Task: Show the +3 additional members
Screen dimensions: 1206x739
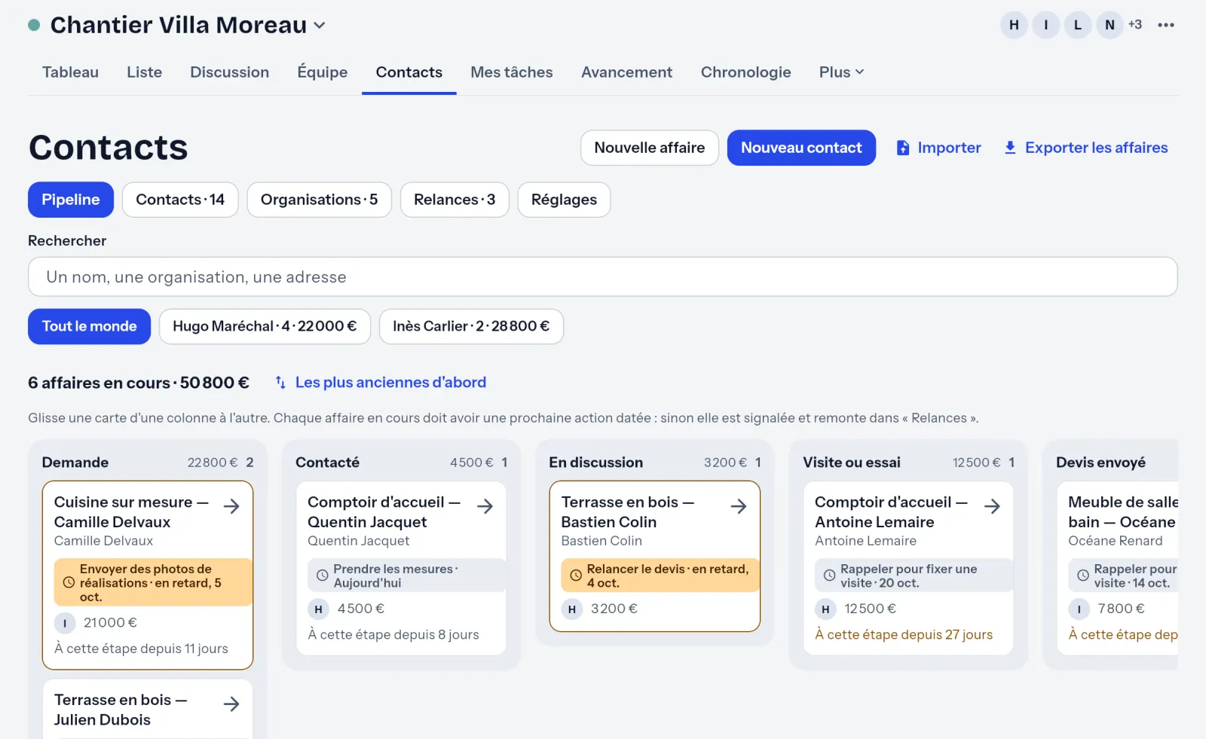Action: (x=1135, y=25)
